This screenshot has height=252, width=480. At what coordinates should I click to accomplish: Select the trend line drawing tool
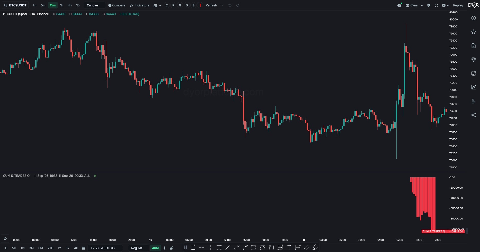[228, 247]
